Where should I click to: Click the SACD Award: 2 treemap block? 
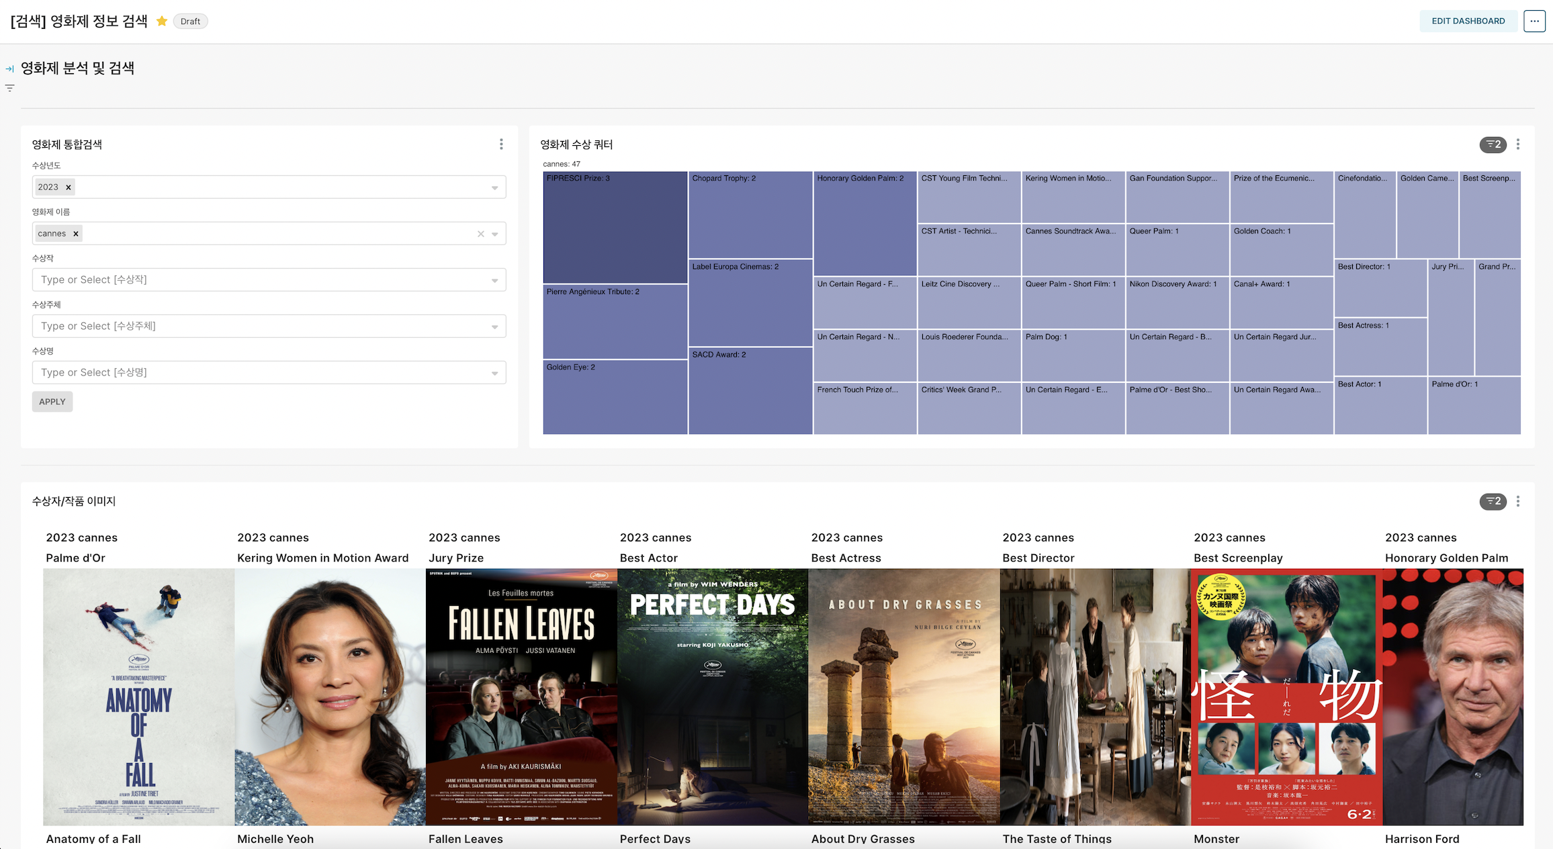point(750,391)
